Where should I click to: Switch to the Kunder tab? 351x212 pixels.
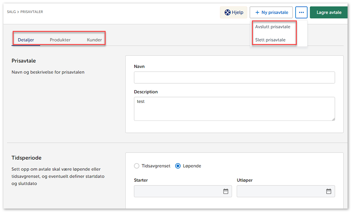(x=94, y=40)
